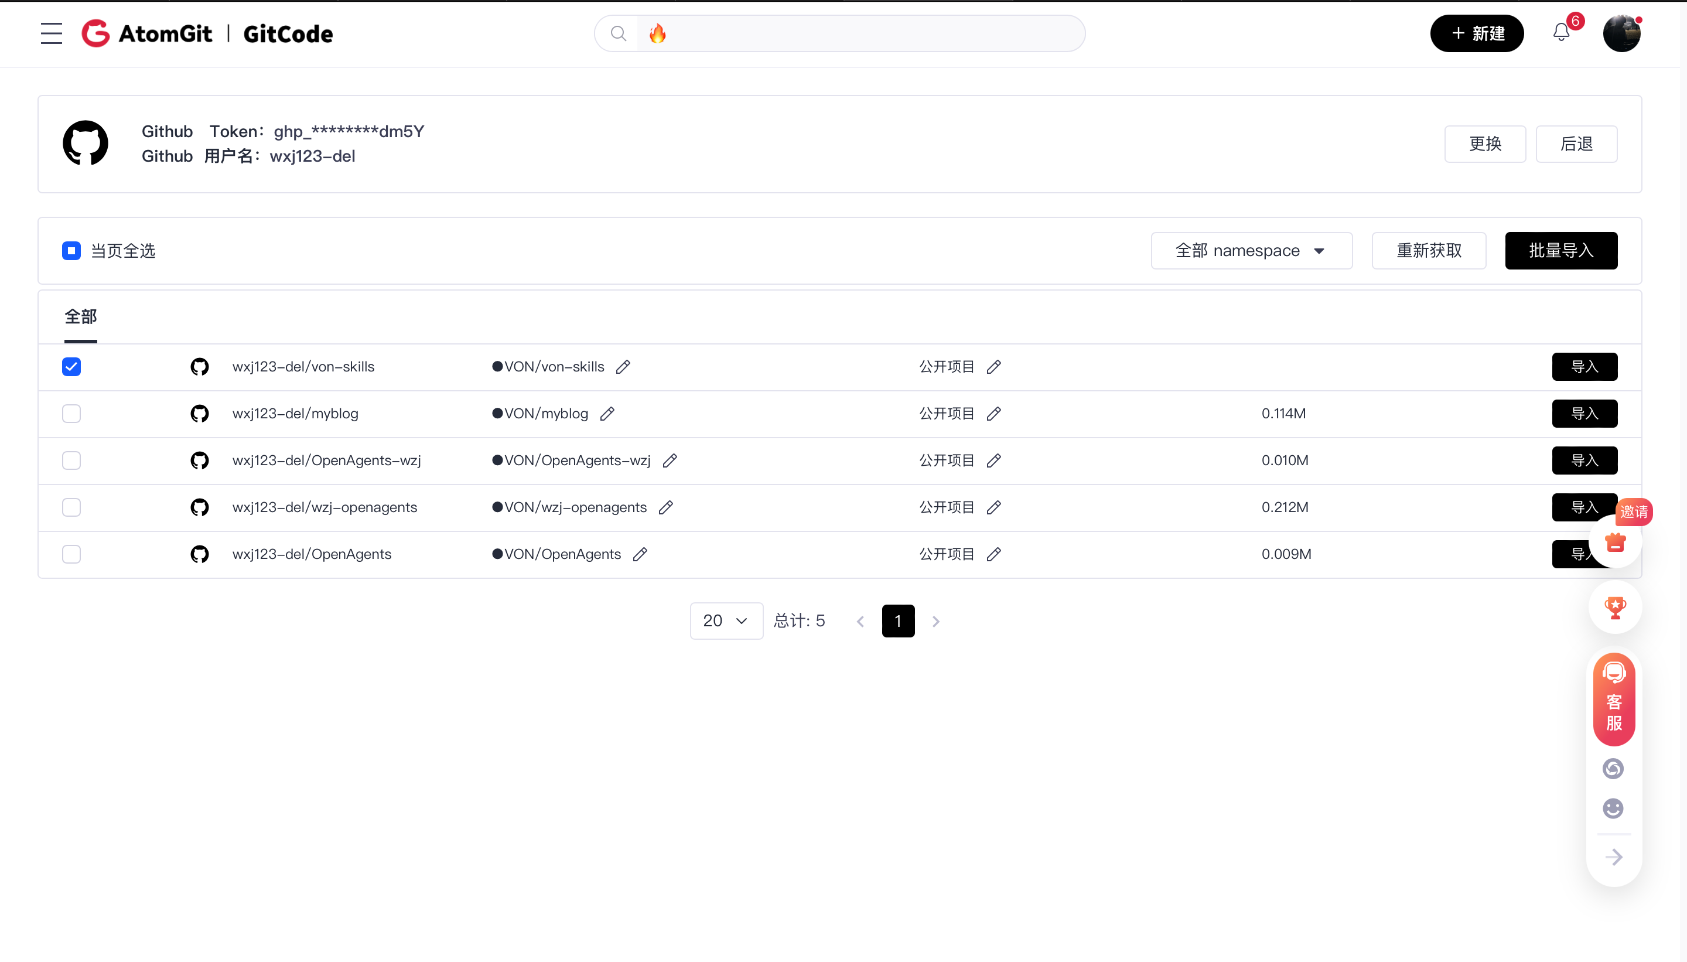The image size is (1687, 962).
Task: Go to next page chevron
Action: point(935,621)
